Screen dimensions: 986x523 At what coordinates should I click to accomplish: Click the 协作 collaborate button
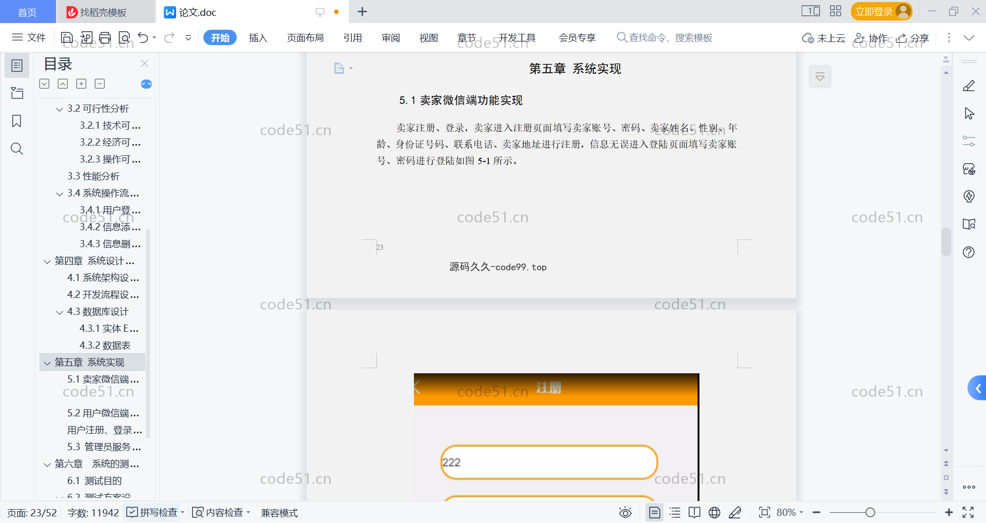870,38
